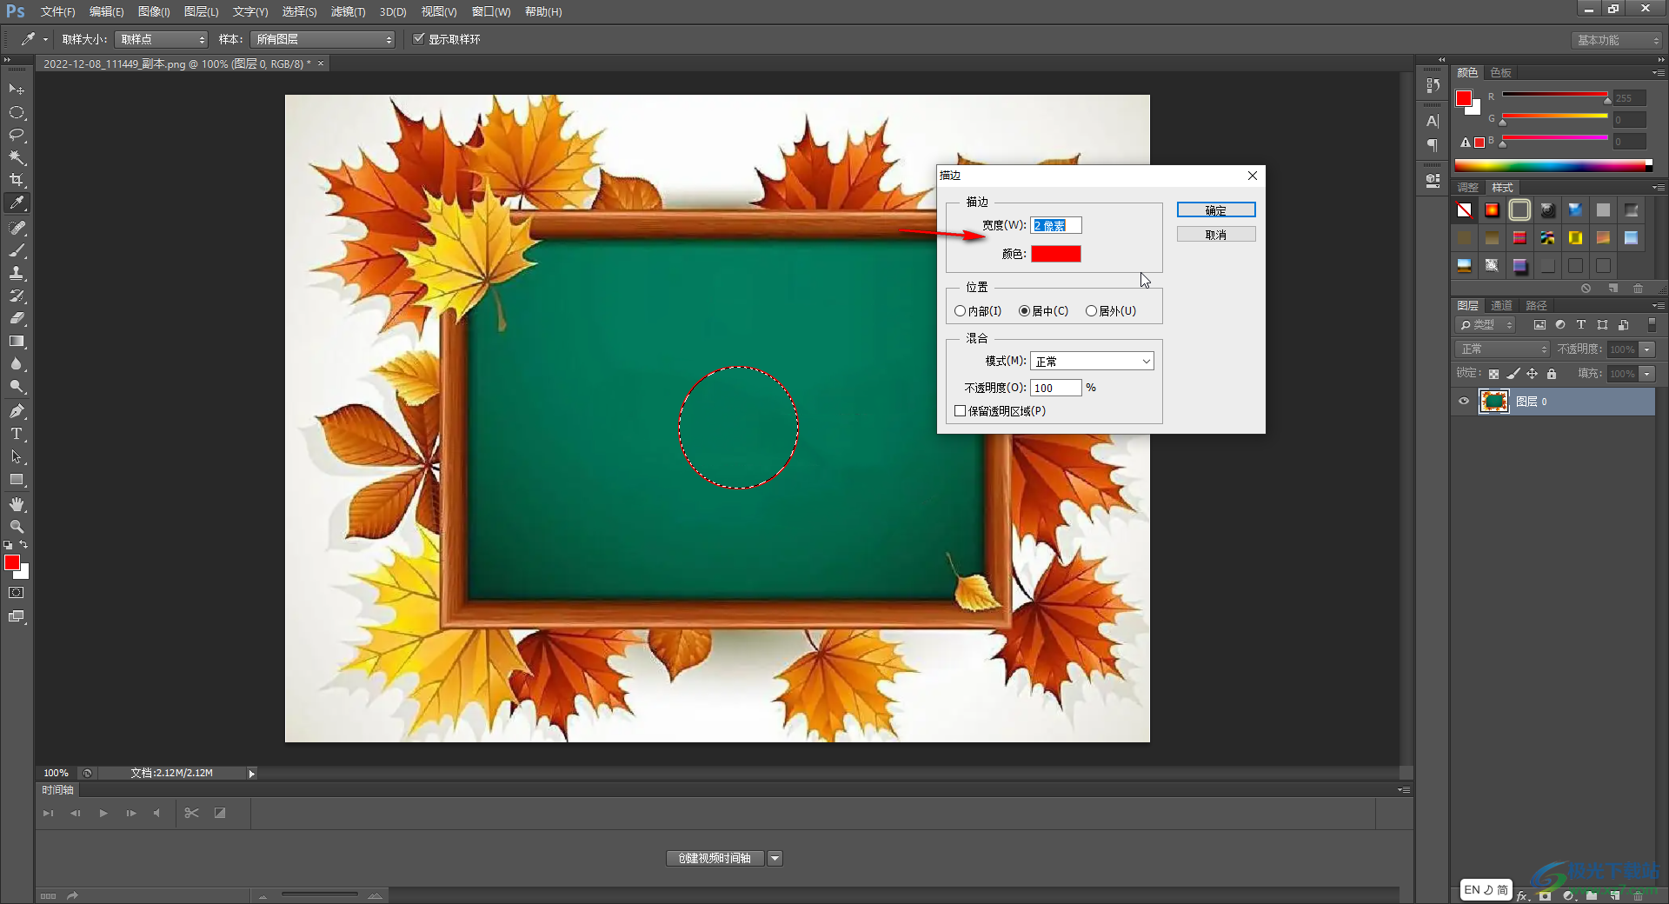Select the Hand tool
Image resolution: width=1669 pixels, height=904 pixels.
click(x=17, y=504)
